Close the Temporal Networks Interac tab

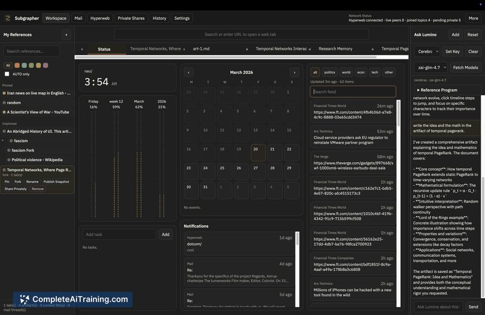[310, 49]
